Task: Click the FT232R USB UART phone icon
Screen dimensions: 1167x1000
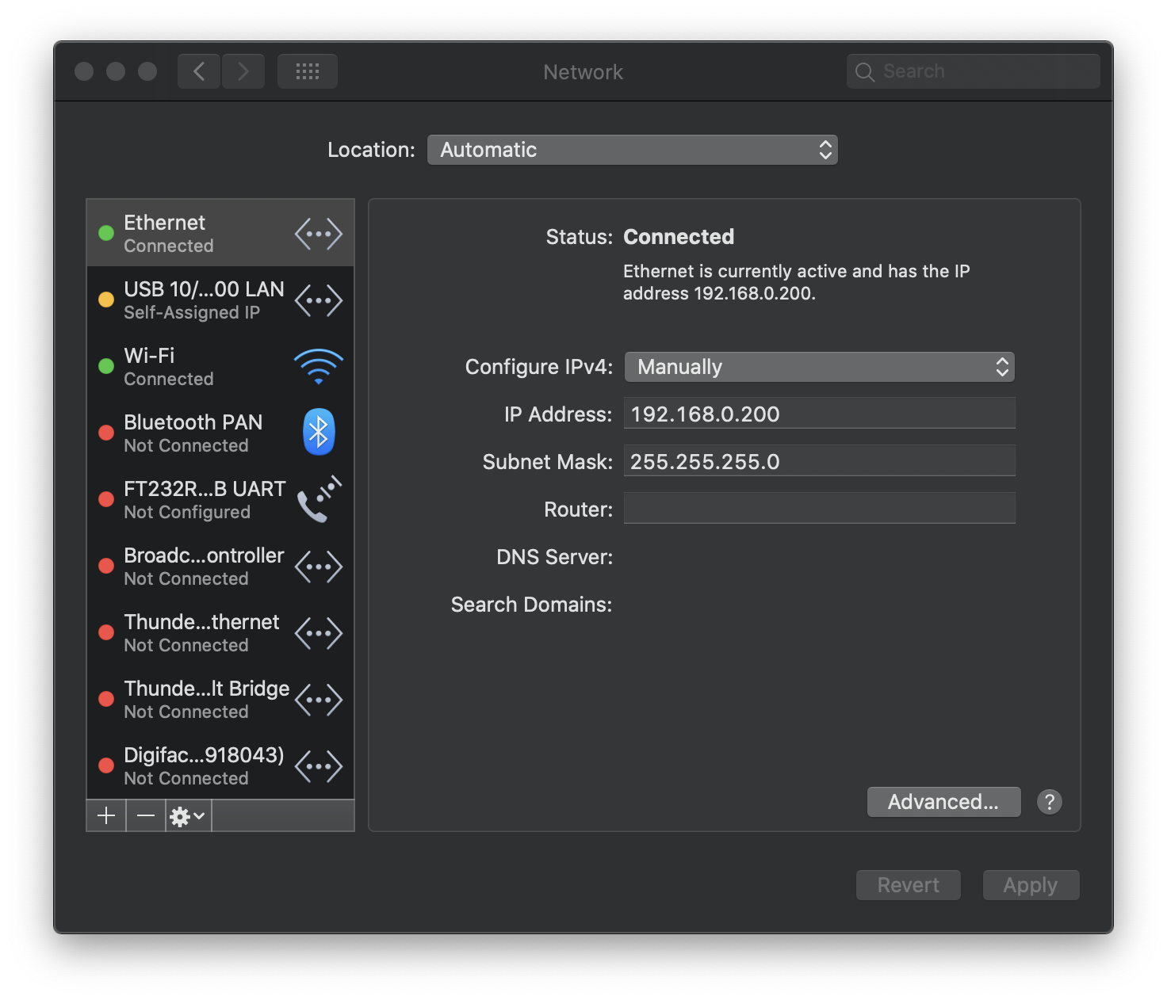Action: tap(318, 499)
